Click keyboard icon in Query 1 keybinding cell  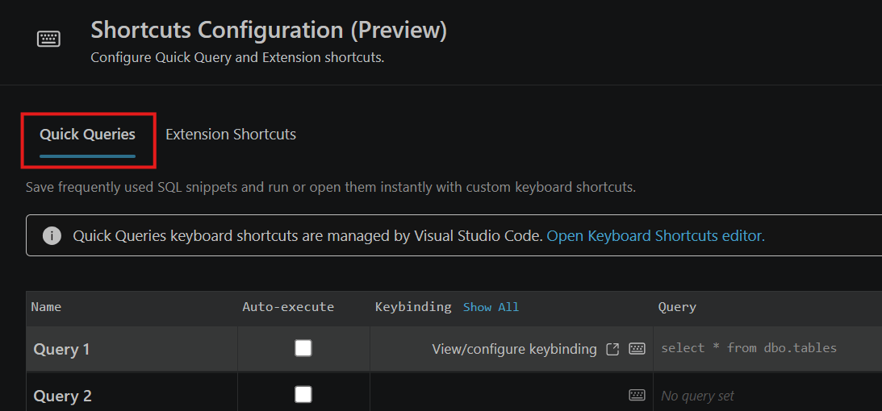click(637, 349)
